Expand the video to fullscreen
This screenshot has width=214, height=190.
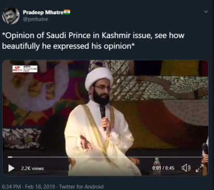click(199, 168)
